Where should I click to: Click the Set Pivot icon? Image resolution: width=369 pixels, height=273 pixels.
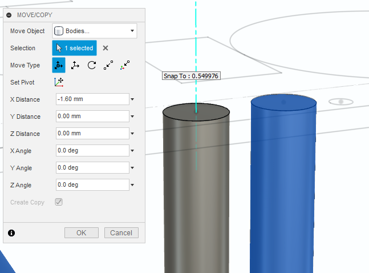point(59,82)
